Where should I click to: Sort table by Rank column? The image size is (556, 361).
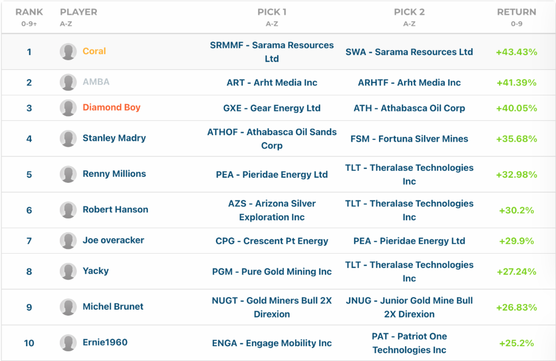[x=29, y=12]
